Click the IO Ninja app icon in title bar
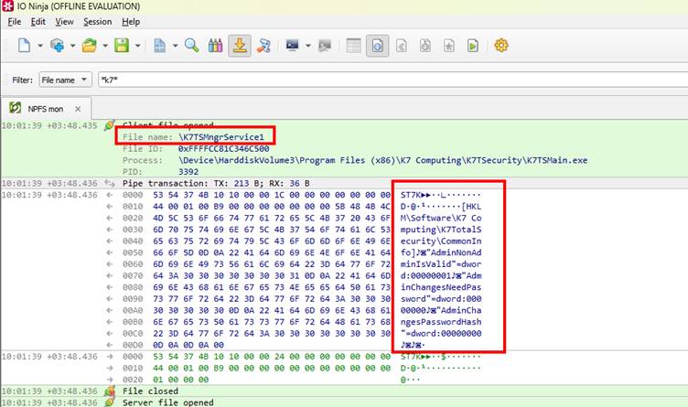688x407 pixels. [x=8, y=6]
